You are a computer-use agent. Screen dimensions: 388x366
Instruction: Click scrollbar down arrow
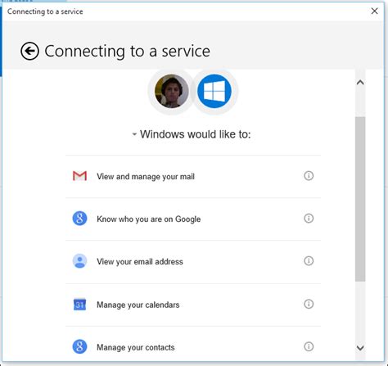(x=360, y=348)
